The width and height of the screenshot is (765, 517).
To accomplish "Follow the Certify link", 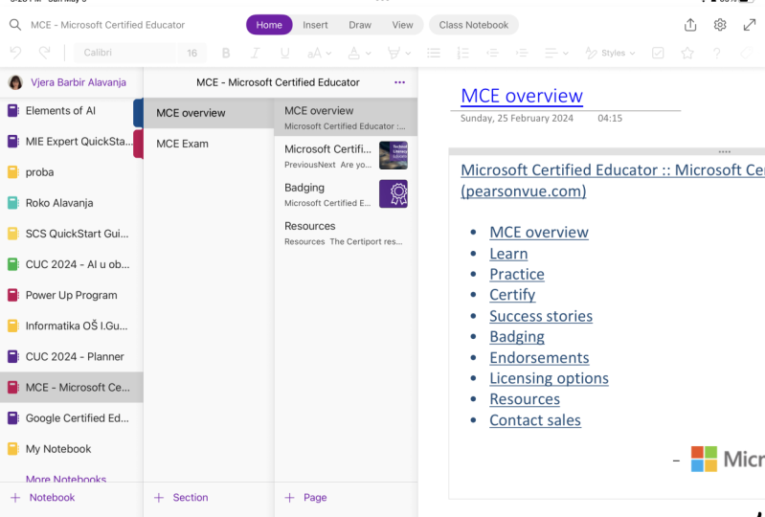I will (x=512, y=295).
